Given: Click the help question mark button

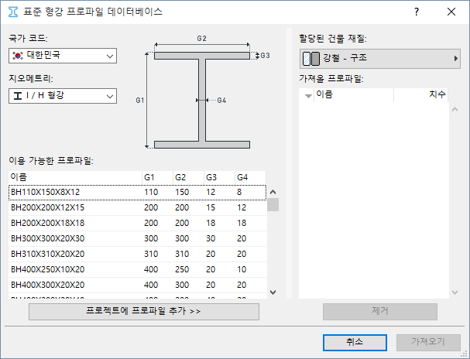Looking at the screenshot, I should 417,12.
